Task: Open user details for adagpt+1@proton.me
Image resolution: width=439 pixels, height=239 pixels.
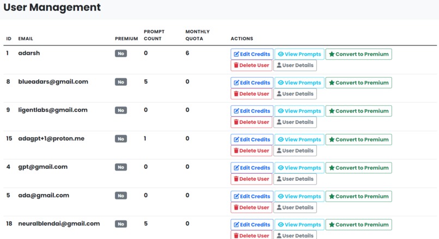Action: (295, 150)
